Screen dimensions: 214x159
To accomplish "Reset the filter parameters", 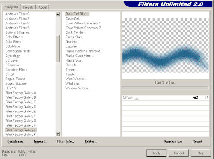I will click(x=197, y=141).
